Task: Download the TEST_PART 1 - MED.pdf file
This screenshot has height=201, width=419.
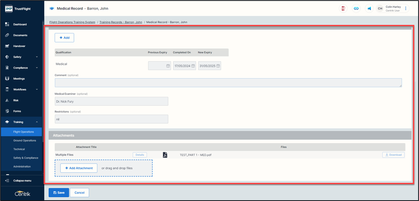Action: [393, 155]
